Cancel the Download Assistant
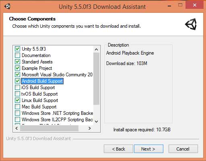 183,149
